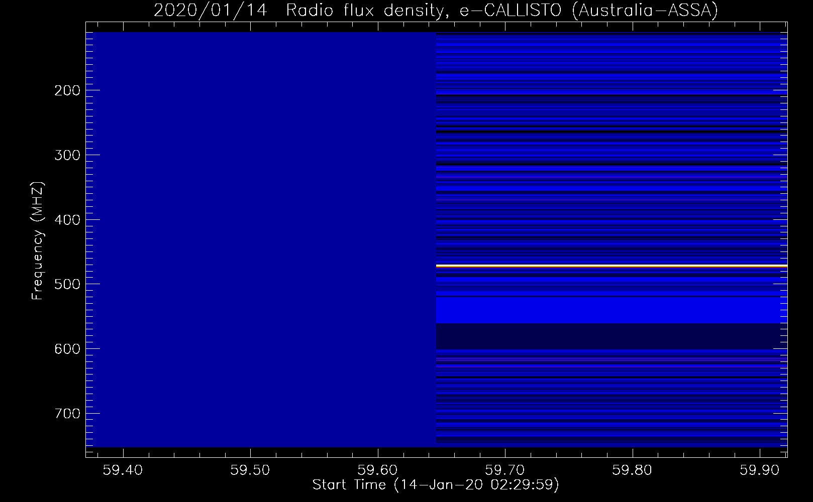Click the 400 frequency tick label
This screenshot has height=502, width=813.
pos(67,219)
